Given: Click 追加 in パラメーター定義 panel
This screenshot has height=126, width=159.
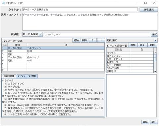Looking at the screenshot, I should (x=76, y=40).
